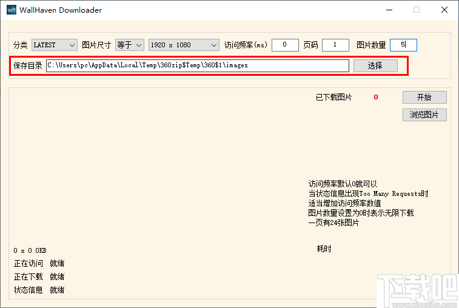Screen dimensions: 459x308
Task: Open the 浏览图片 browse images button
Action: click(x=424, y=115)
